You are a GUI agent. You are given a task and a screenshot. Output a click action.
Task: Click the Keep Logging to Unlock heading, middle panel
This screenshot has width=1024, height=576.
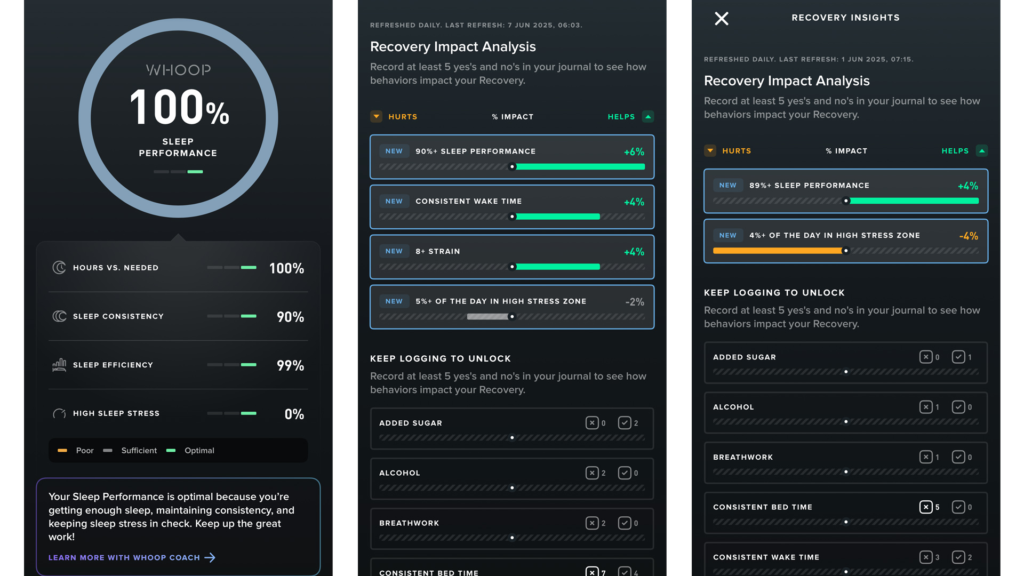click(x=441, y=358)
